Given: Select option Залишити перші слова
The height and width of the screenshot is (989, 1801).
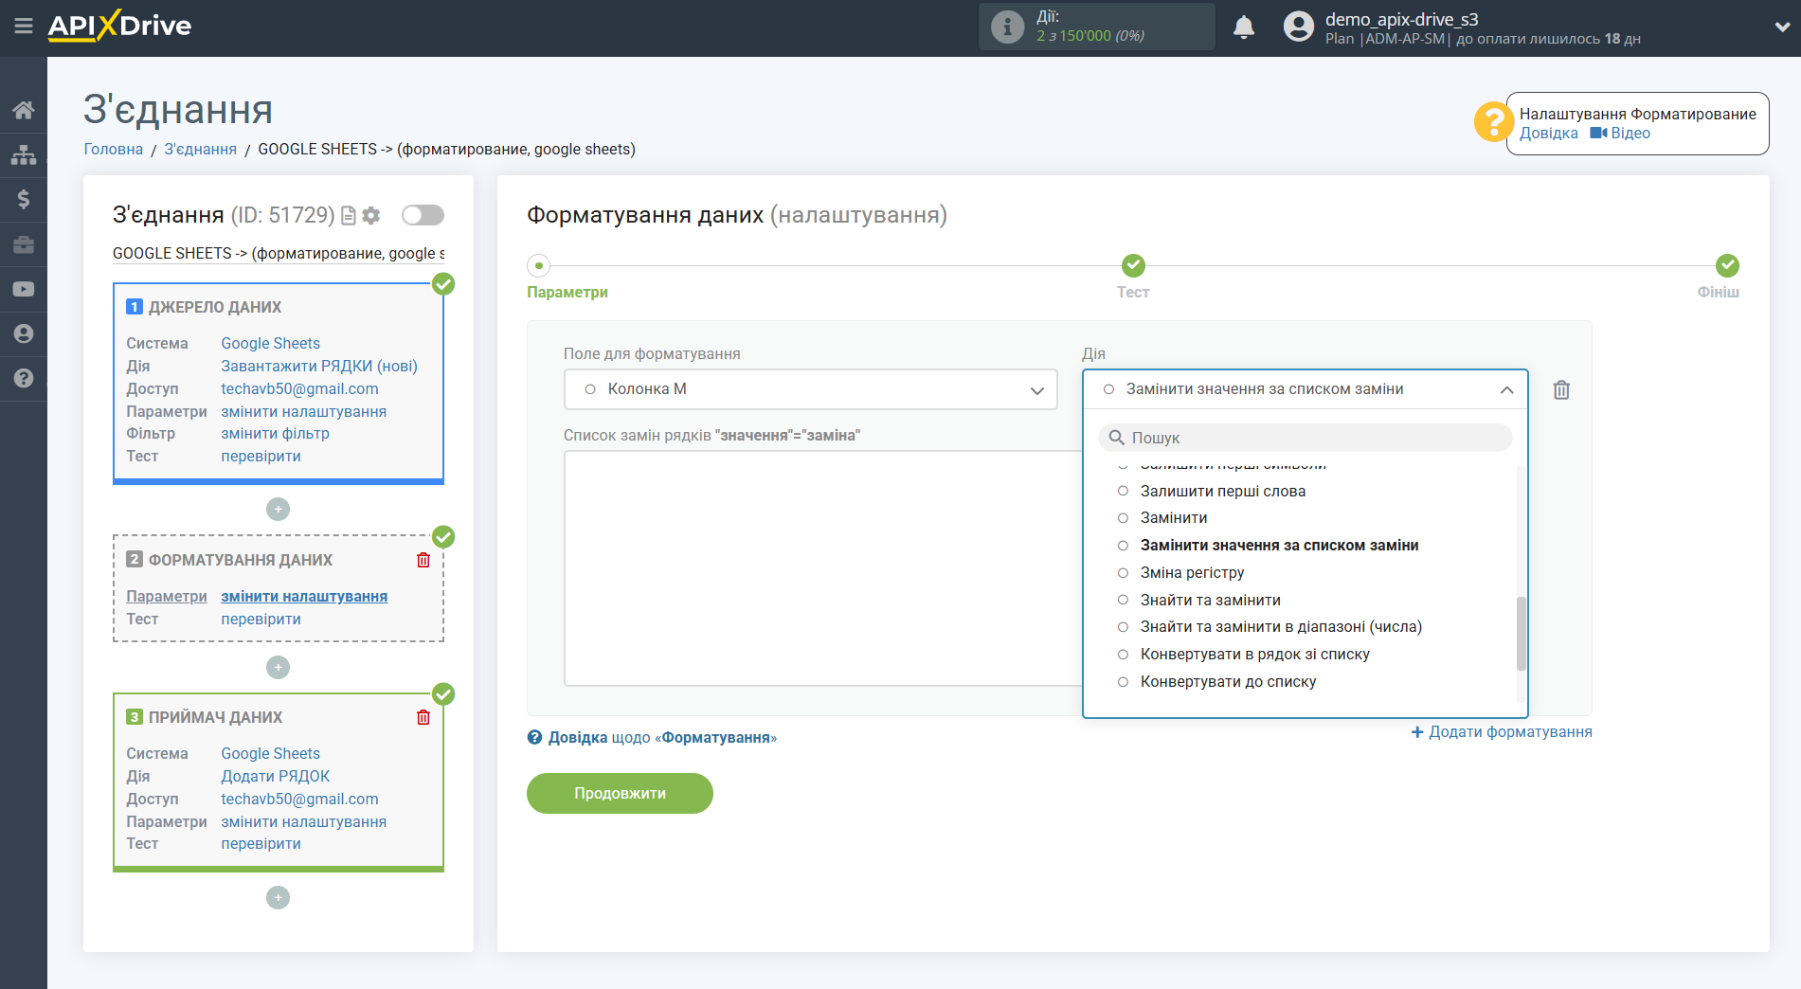Looking at the screenshot, I should [x=1222, y=491].
